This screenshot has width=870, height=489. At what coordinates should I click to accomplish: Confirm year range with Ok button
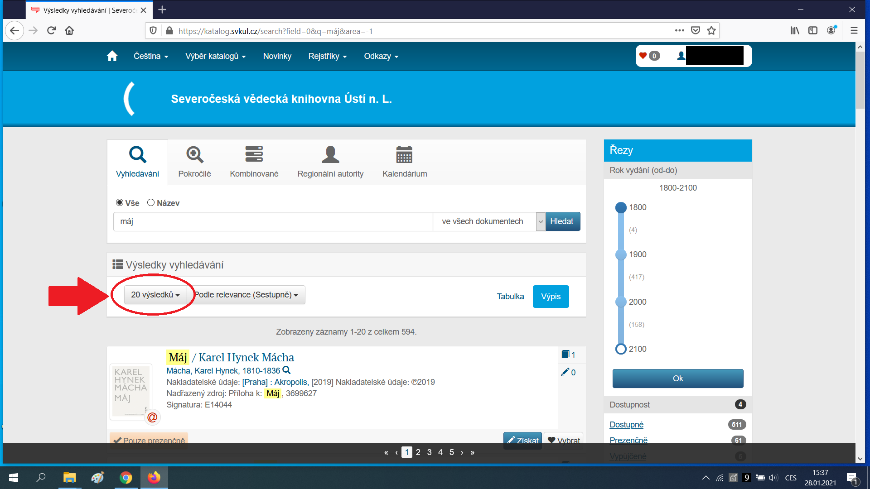pos(677,379)
